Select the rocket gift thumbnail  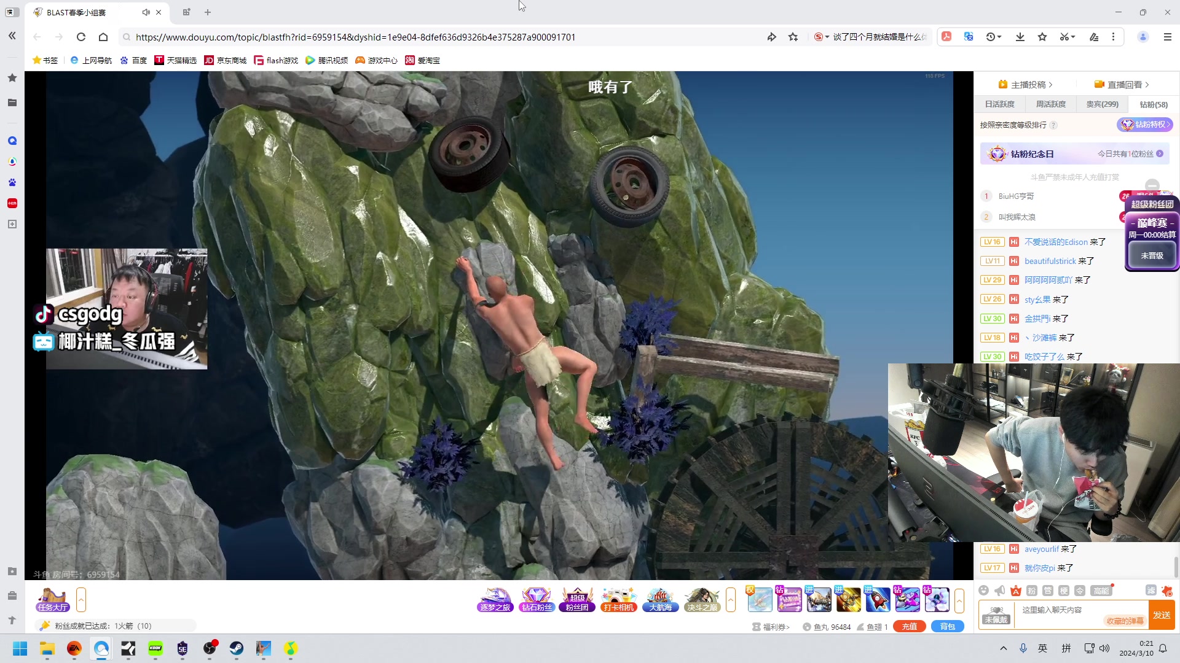878,600
